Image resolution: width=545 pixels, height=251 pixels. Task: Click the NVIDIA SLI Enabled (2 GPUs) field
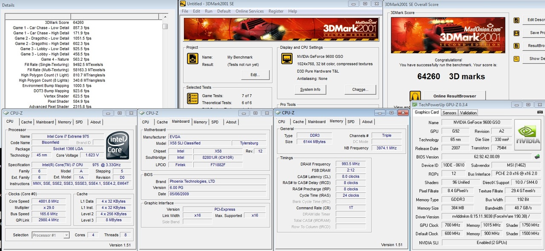click(492, 243)
